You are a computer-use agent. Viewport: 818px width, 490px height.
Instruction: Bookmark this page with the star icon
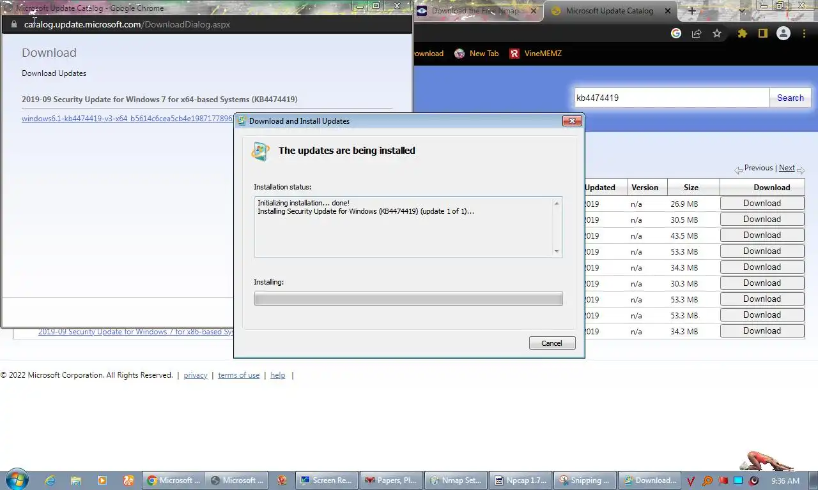tap(717, 33)
